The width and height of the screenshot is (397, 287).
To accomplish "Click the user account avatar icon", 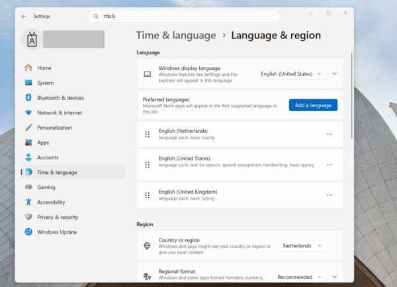I will pyautogui.click(x=32, y=39).
